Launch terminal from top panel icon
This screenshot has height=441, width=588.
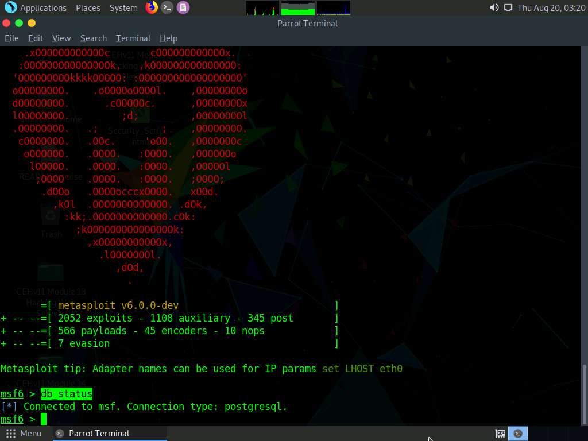(x=167, y=7)
